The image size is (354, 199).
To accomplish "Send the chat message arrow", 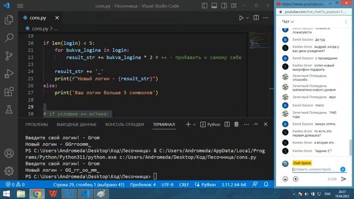I will (x=343, y=179).
